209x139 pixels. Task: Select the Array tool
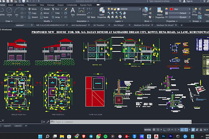[x=56, y=17]
